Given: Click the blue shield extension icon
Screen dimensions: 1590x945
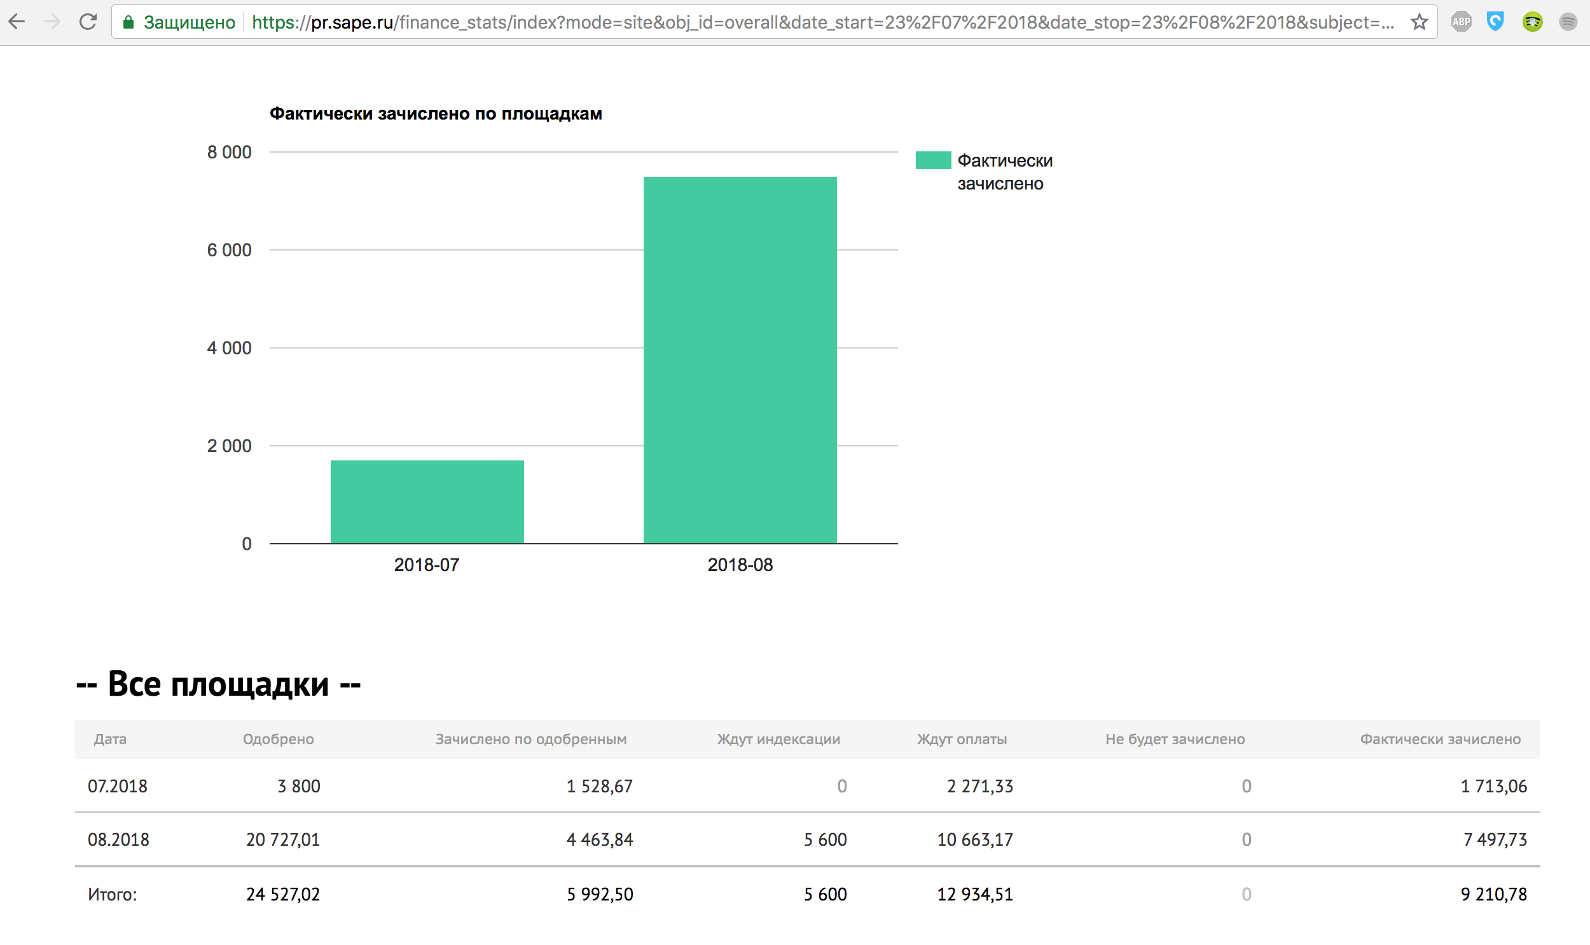Looking at the screenshot, I should point(1495,22).
